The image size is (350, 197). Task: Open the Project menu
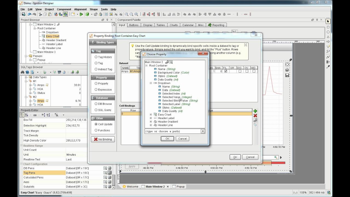pos(49,9)
